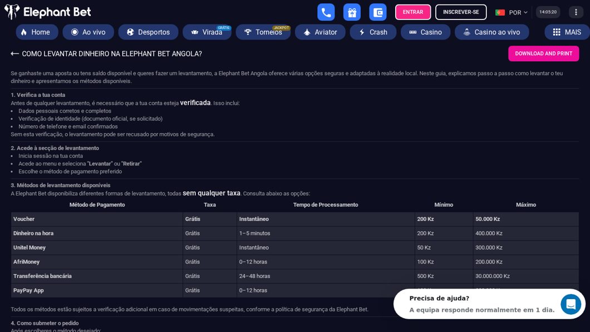Click the soccer ball icon on Desportos
Viewport: 590px width, 332px height.
[x=130, y=32]
